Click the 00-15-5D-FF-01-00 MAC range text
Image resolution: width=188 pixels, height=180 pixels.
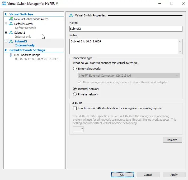(38, 59)
